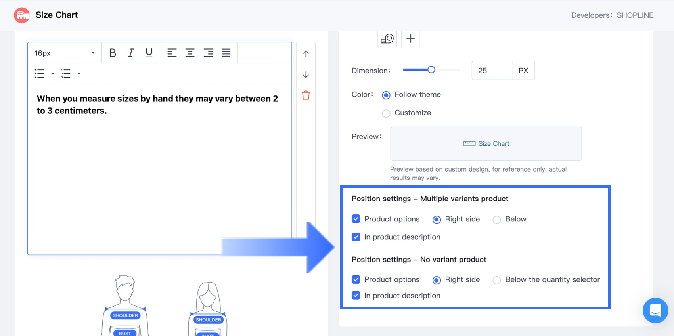674x336 pixels.
Task: Click the Size Chart preview button
Action: 486,144
